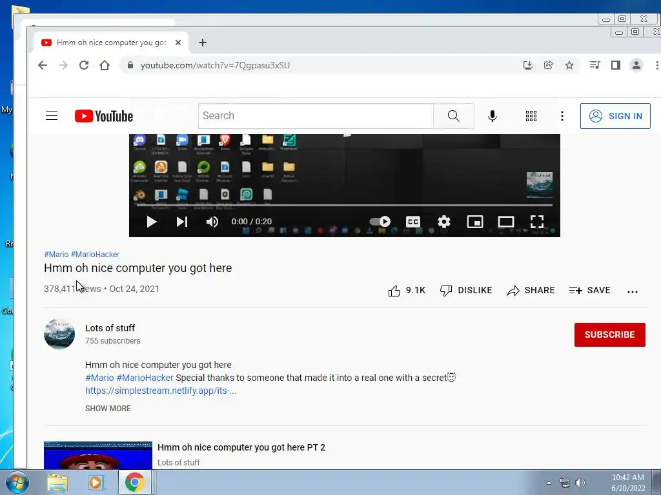661x495 pixels.
Task: Toggle Chrome side panel
Action: [616, 65]
